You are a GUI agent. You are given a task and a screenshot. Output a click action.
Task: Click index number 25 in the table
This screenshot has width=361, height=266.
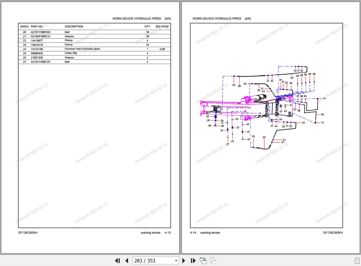click(25, 53)
